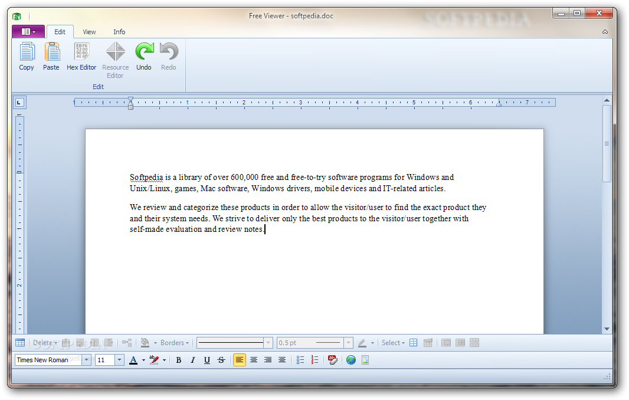Click the Paste clipboard icon
Screen dimensions: 629x400
[52, 51]
